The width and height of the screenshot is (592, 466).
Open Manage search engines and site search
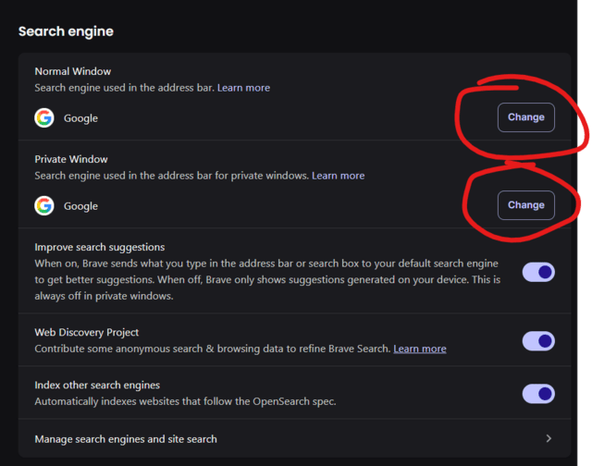point(294,438)
